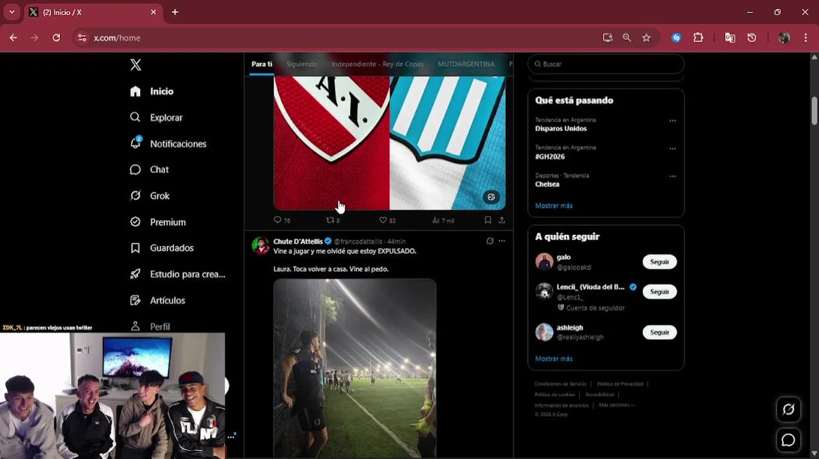The height and width of the screenshot is (459, 819).
Task: Reload the page
Action: coord(56,38)
